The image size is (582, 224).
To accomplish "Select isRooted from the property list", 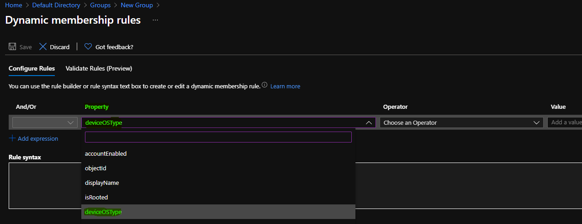I will coord(218,197).
